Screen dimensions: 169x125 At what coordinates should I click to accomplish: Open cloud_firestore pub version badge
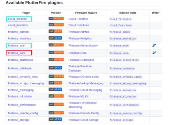56,18
